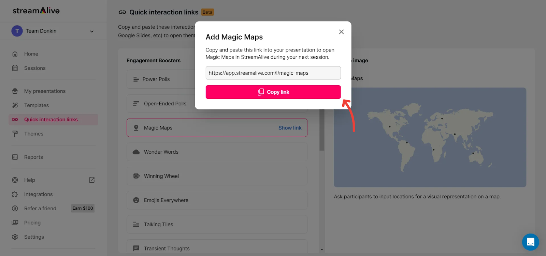Open the Sessions calendar icon
Image resolution: width=546 pixels, height=256 pixels.
click(15, 68)
